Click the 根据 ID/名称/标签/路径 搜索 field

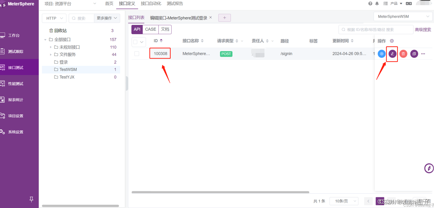tap(376, 30)
